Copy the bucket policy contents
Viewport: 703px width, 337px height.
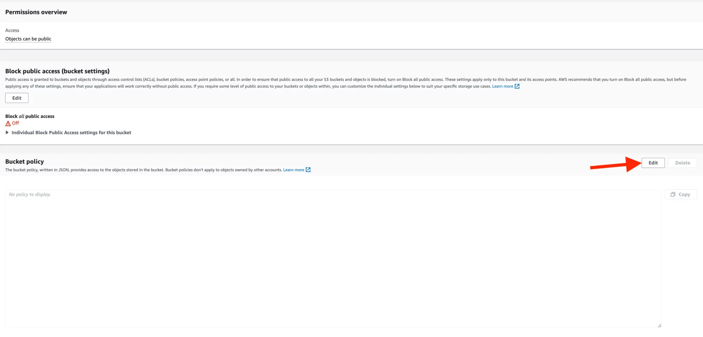[x=681, y=194]
